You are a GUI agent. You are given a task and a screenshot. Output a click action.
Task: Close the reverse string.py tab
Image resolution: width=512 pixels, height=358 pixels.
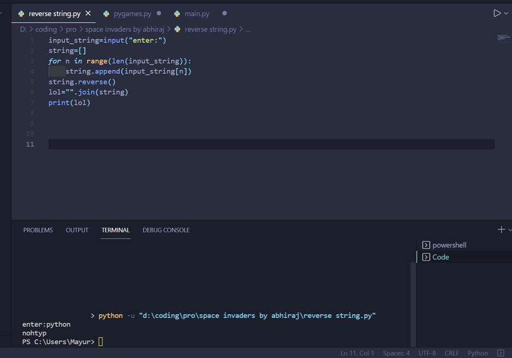88,13
